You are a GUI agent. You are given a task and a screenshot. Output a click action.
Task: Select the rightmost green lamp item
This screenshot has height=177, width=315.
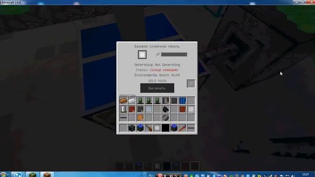point(157,100)
